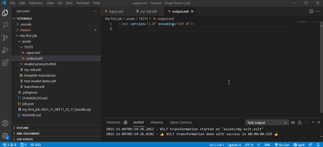Expand the Demos folder
Viewport: 323px width, 147px height.
tap(25, 30)
